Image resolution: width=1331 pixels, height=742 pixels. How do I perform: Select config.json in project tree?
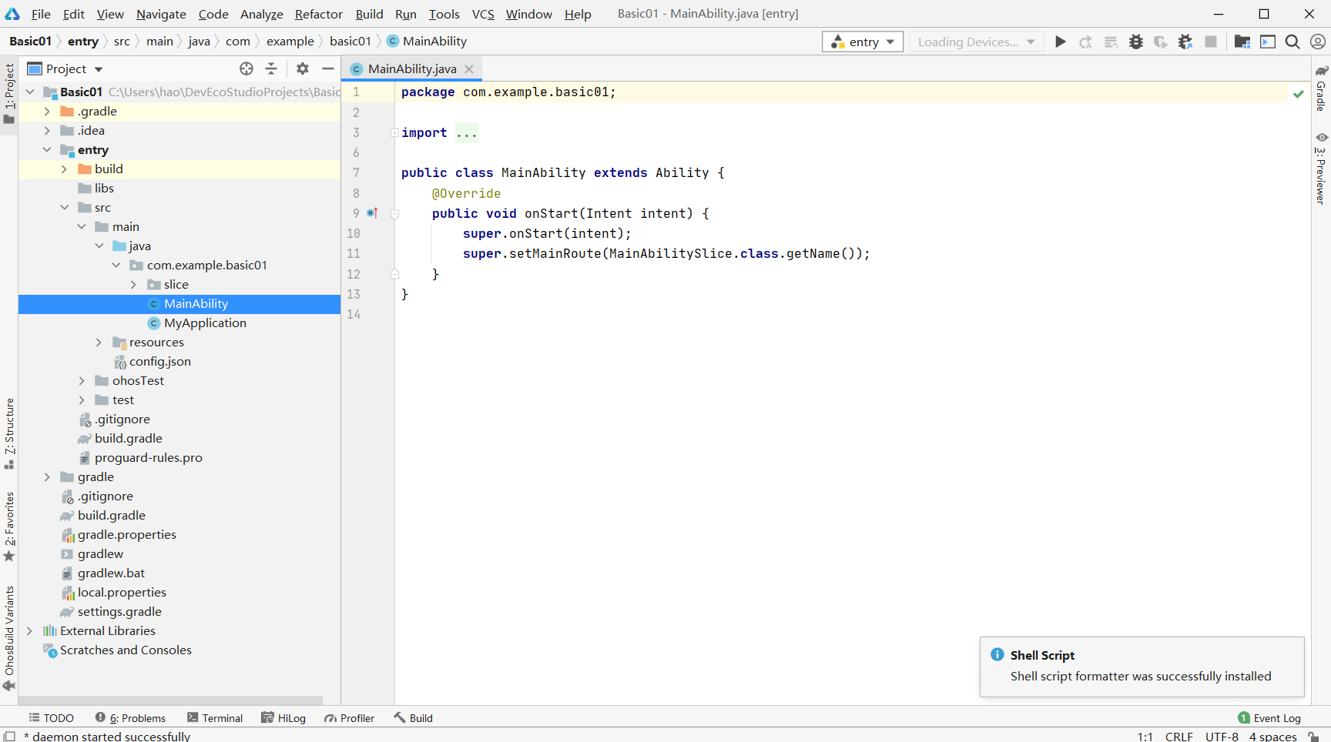pyautogui.click(x=159, y=362)
